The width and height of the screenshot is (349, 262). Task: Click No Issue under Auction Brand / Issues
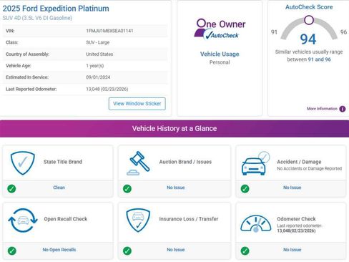point(176,188)
